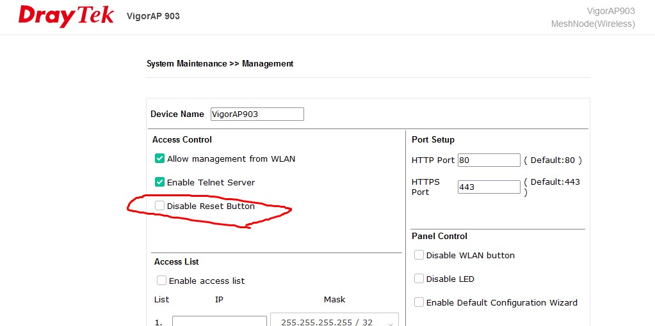Select the HTTPS Port input field
Image resolution: width=655 pixels, height=326 pixels.
tap(489, 187)
